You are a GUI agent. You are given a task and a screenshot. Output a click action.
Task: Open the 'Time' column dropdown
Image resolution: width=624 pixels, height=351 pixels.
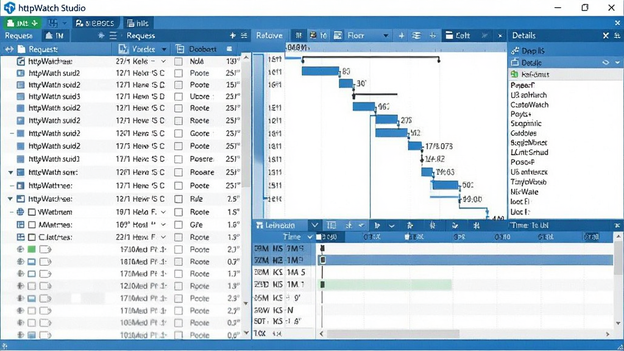[310, 237]
